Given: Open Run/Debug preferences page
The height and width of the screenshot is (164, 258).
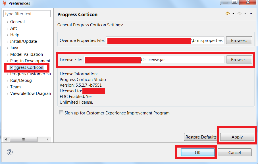Looking at the screenshot, I should pyautogui.click(x=21, y=80).
